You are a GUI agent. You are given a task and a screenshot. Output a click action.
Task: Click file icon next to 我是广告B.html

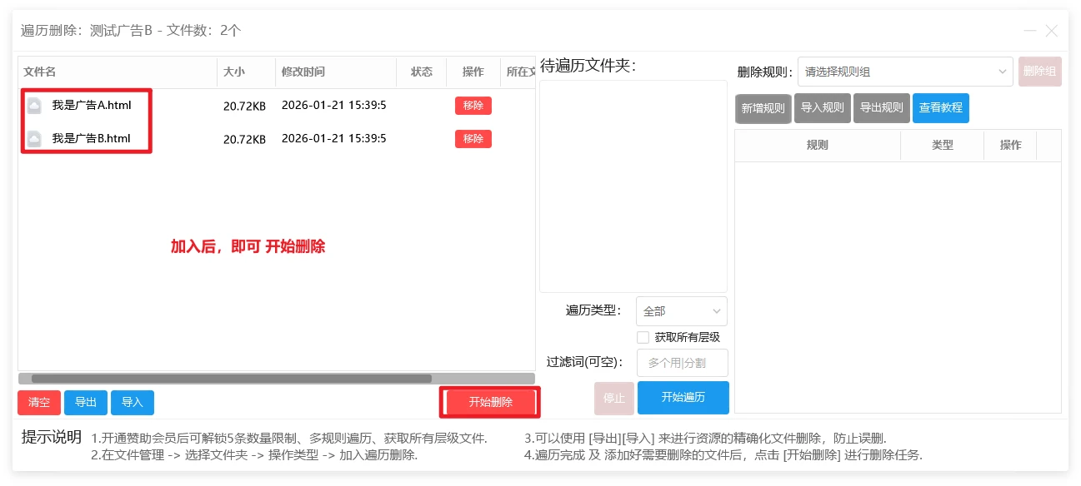click(34, 139)
